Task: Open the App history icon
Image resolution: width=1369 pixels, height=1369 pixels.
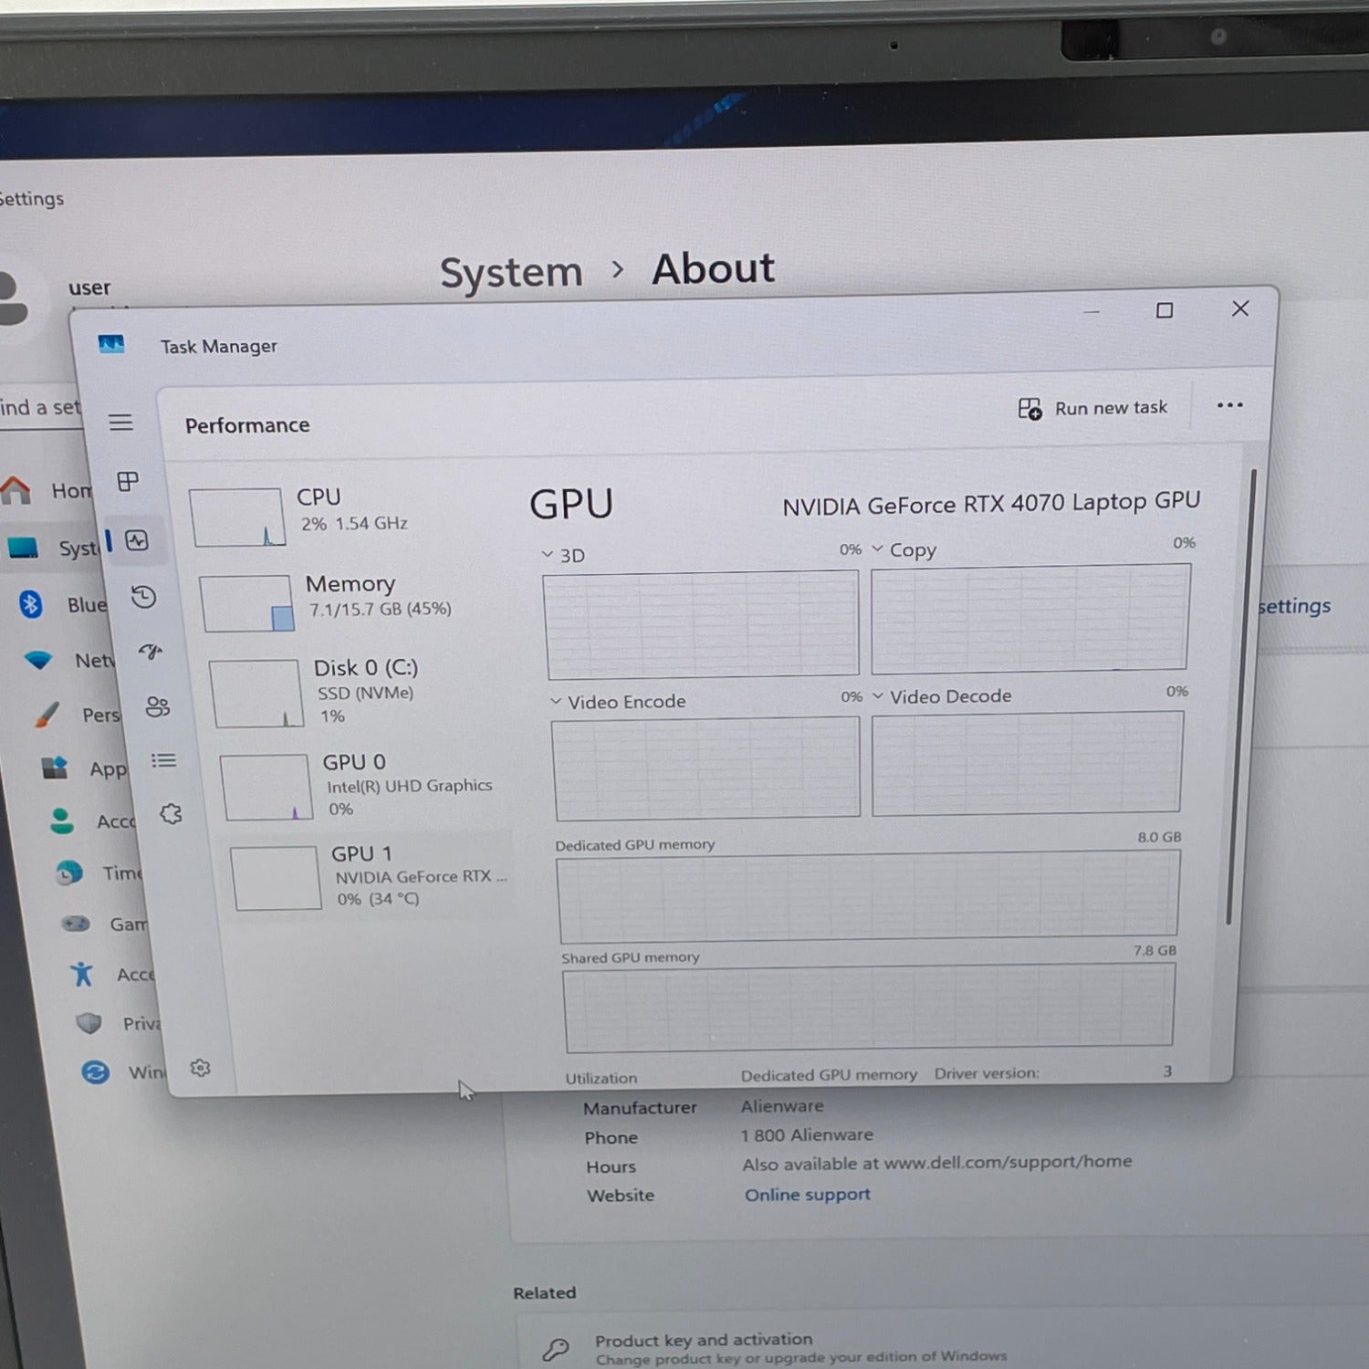Action: 143,597
